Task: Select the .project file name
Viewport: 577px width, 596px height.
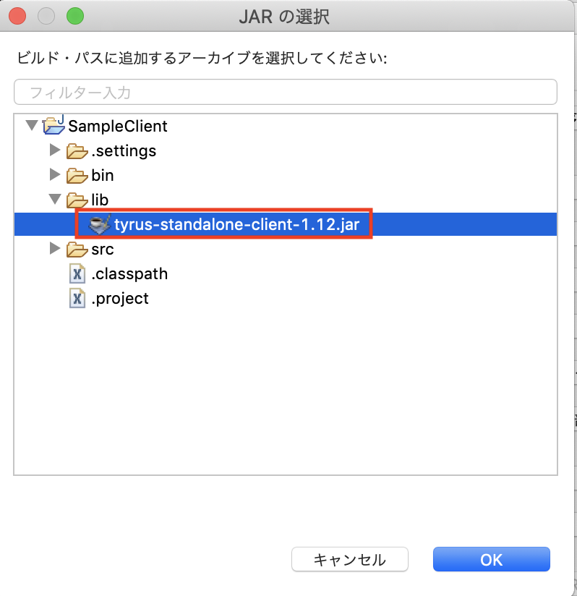Action: [x=120, y=299]
